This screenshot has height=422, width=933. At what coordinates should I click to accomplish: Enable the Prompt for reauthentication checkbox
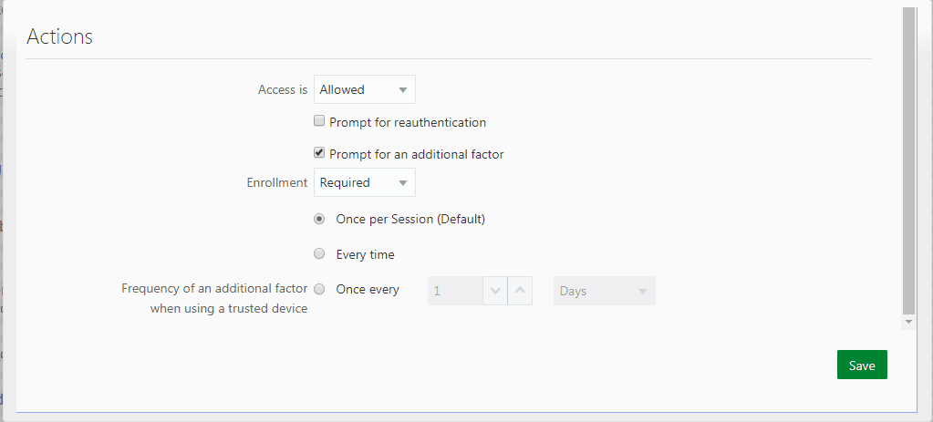click(319, 121)
